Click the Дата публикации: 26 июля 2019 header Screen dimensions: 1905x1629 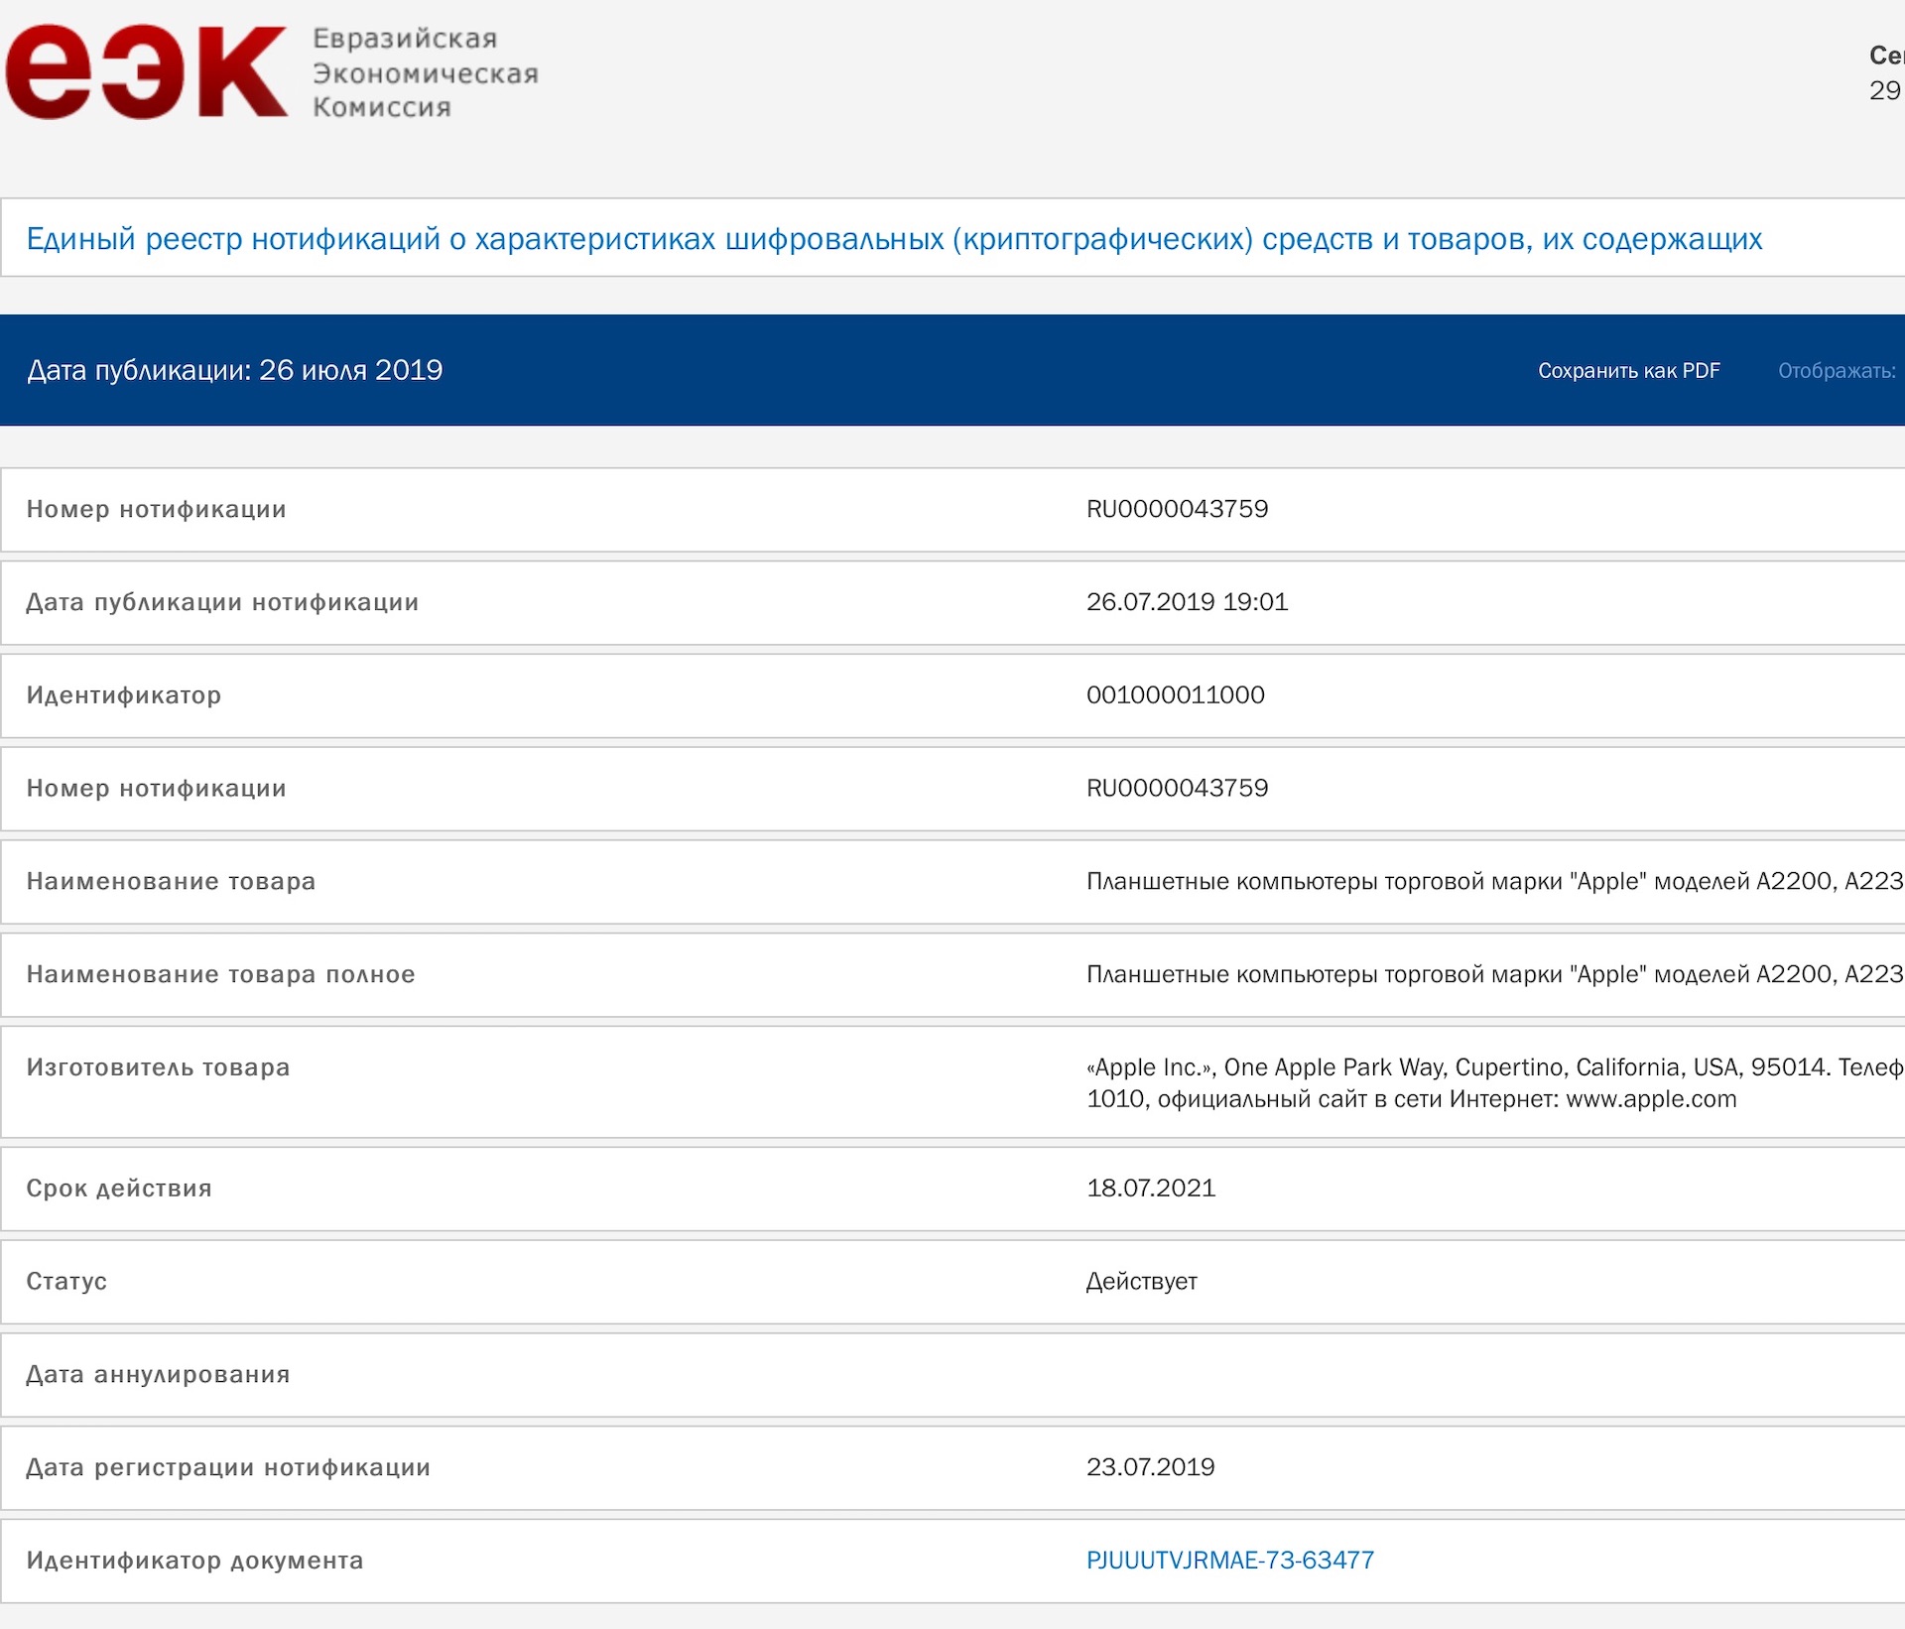click(235, 370)
